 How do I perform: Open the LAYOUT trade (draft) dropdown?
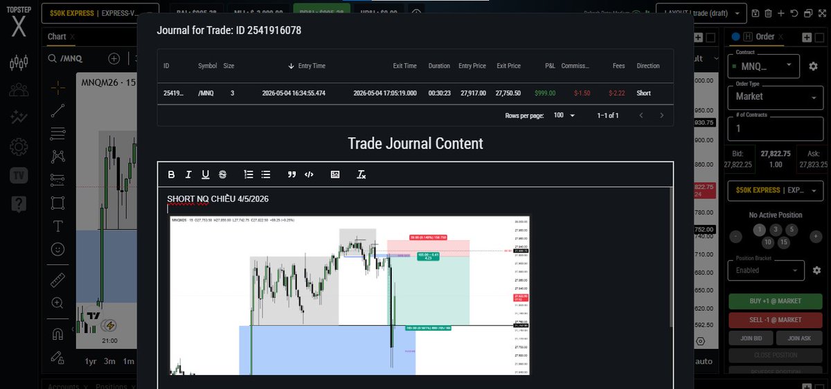(702, 13)
